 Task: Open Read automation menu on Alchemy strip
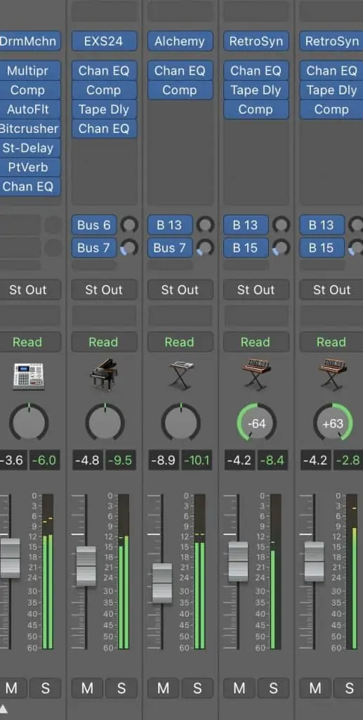[180, 342]
